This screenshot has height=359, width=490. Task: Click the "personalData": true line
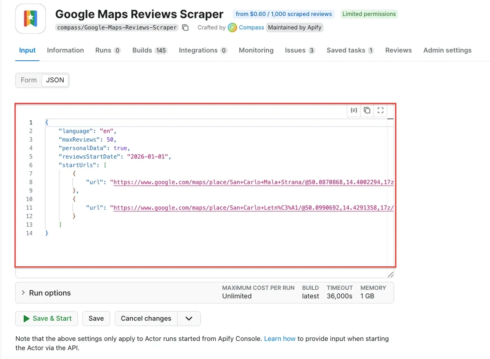94,148
